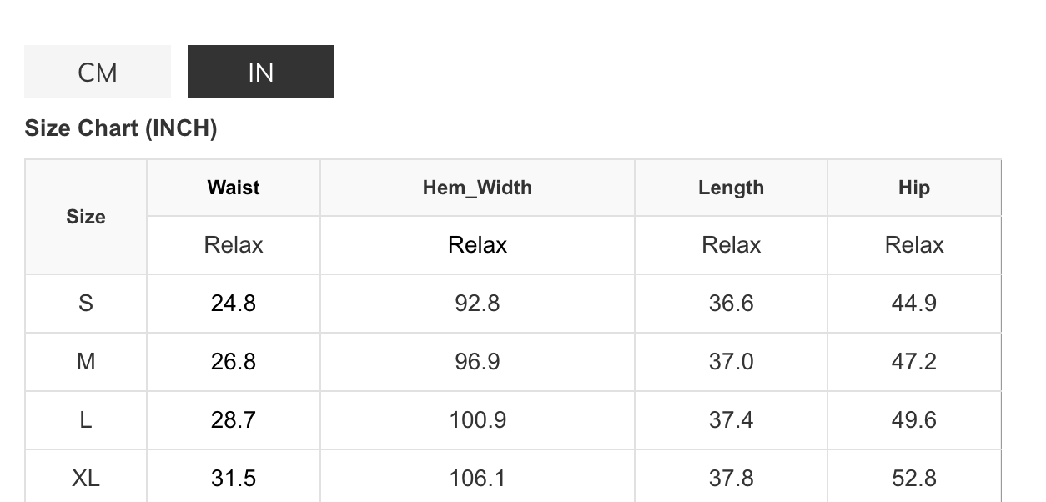
Task: Select the IN unit toggle
Action: (x=260, y=73)
